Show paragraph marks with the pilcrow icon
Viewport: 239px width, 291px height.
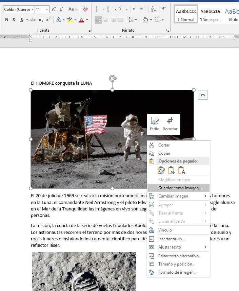164,9
